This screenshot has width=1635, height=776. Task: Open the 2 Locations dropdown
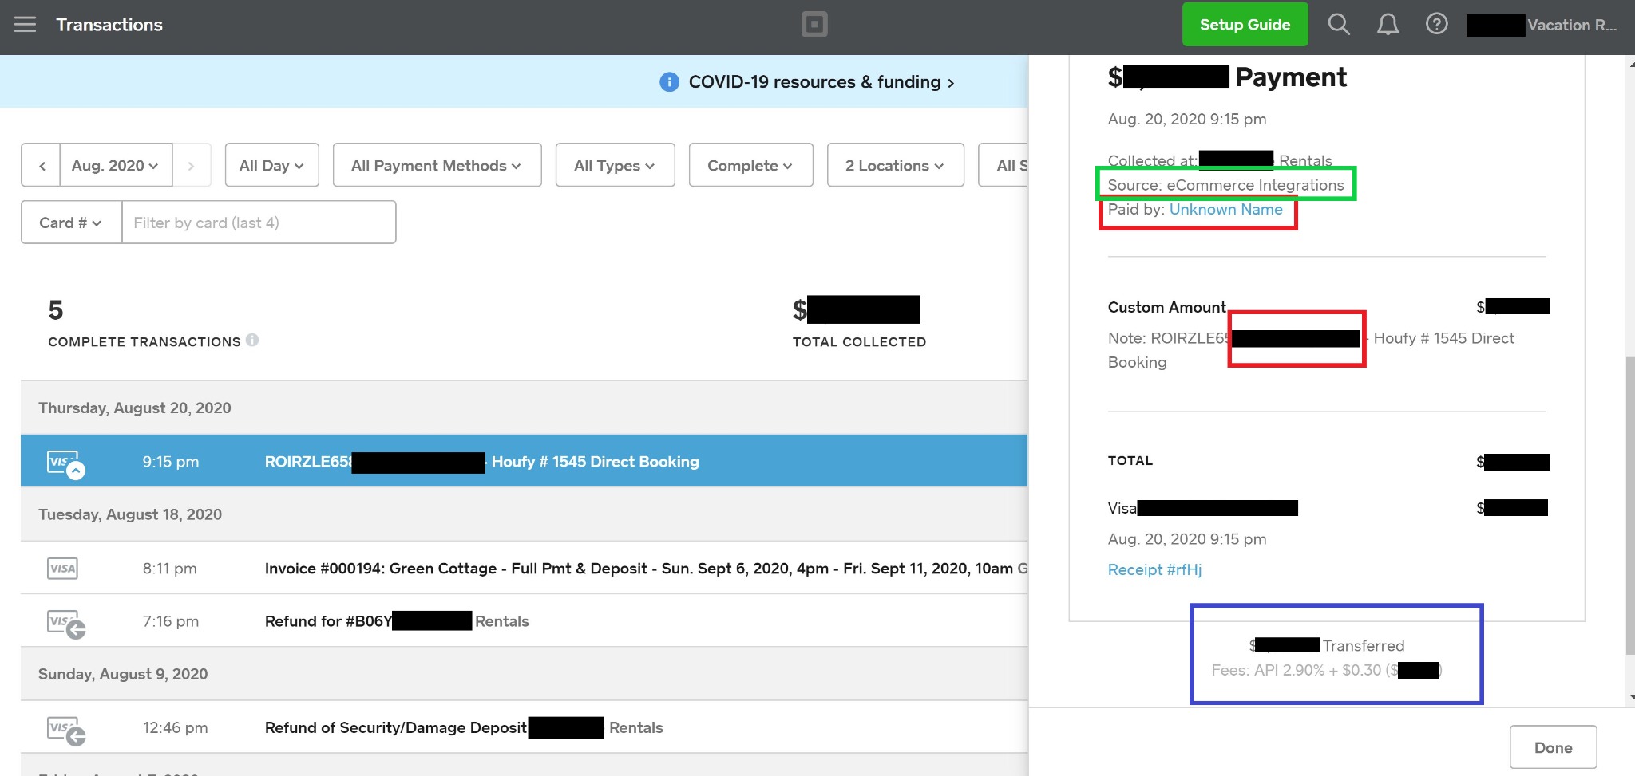895,165
